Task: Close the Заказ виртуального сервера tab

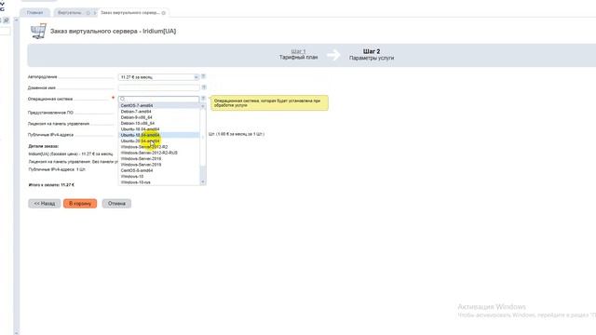Action: coord(164,13)
